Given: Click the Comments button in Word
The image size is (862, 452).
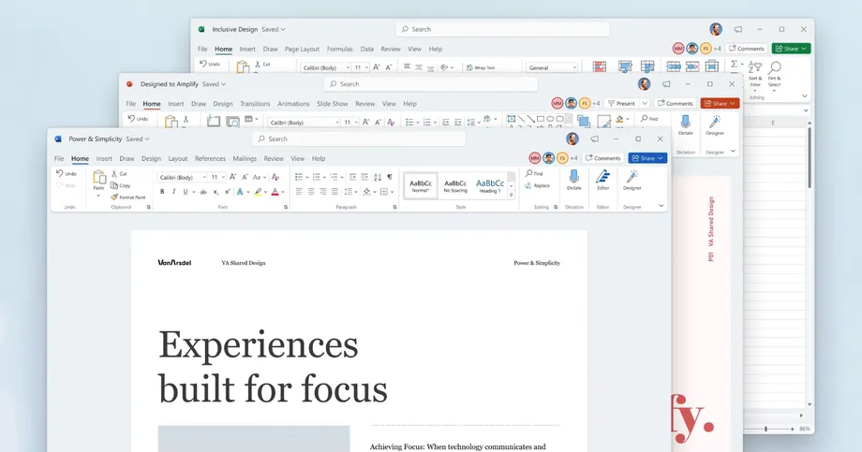Looking at the screenshot, I should tap(602, 158).
